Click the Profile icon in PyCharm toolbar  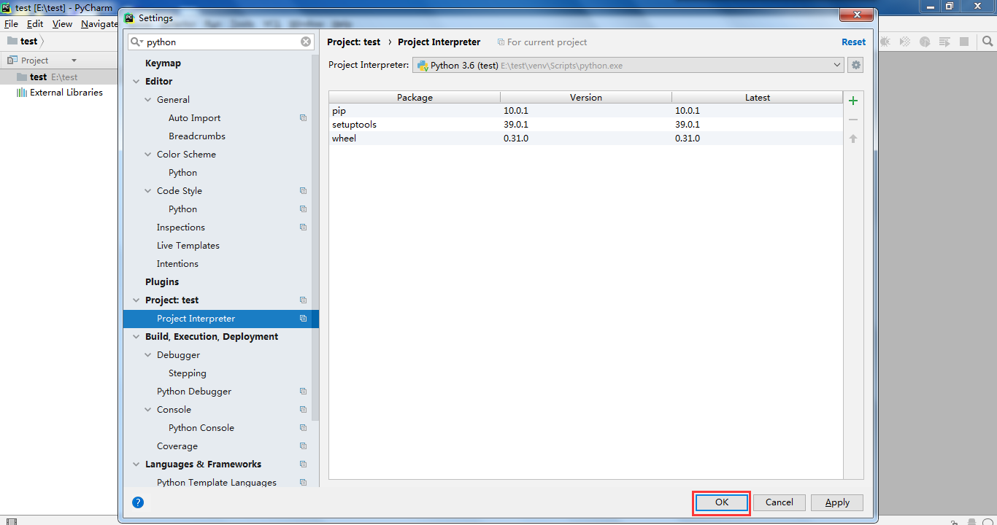(x=925, y=42)
